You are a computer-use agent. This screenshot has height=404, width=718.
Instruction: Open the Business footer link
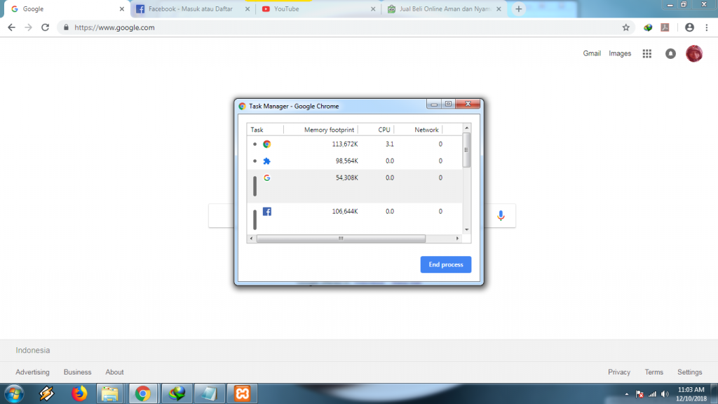point(77,372)
